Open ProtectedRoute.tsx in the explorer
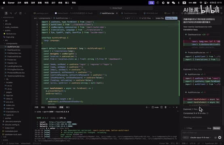The height and width of the screenshot is (145, 224). pos(16,73)
